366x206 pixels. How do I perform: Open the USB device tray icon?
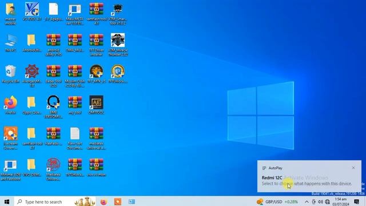tap(313, 202)
